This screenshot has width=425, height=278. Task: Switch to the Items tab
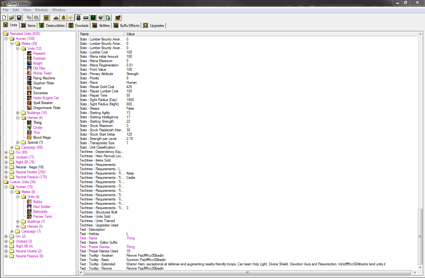pyautogui.click(x=28, y=26)
